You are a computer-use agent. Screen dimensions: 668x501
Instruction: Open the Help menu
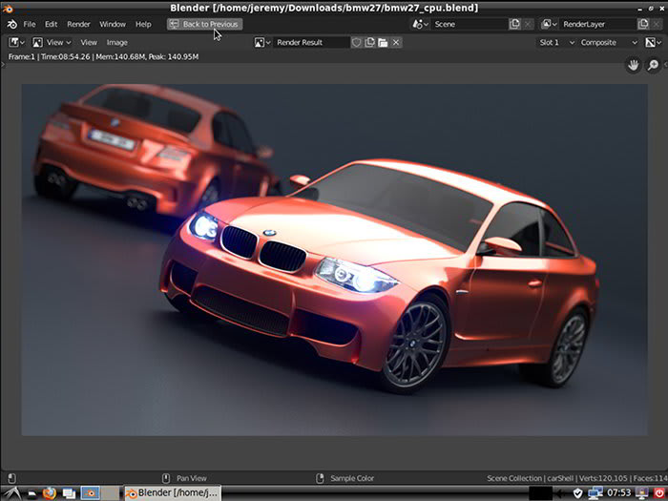click(x=143, y=24)
